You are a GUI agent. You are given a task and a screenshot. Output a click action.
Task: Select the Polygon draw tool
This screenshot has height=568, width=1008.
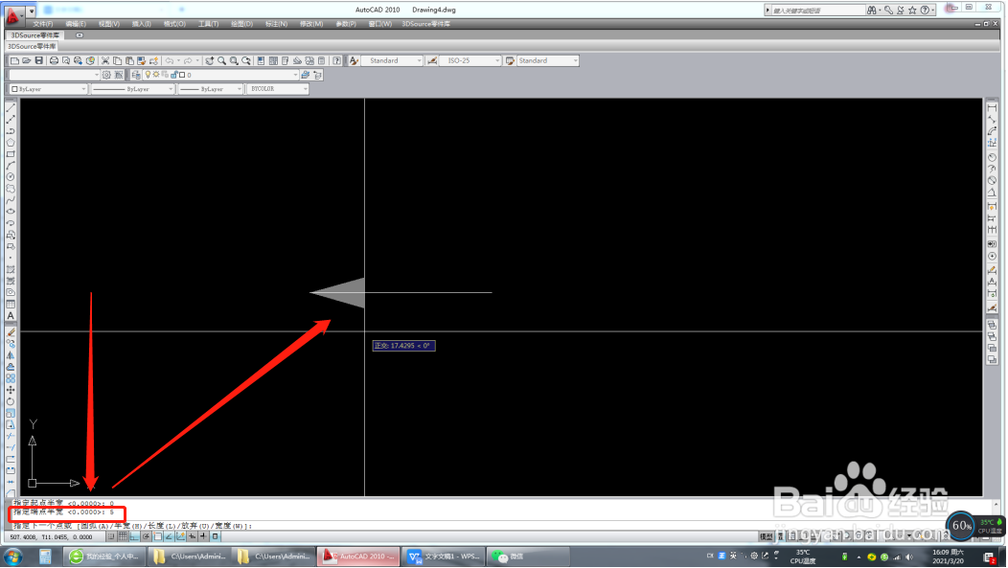[11, 143]
